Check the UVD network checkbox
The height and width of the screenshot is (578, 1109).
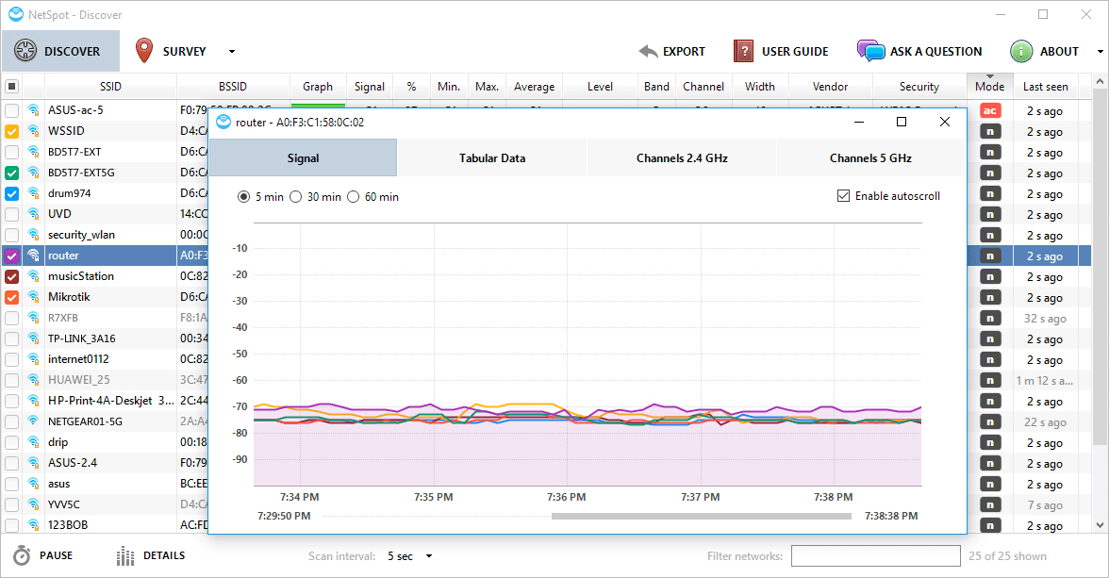[x=11, y=214]
